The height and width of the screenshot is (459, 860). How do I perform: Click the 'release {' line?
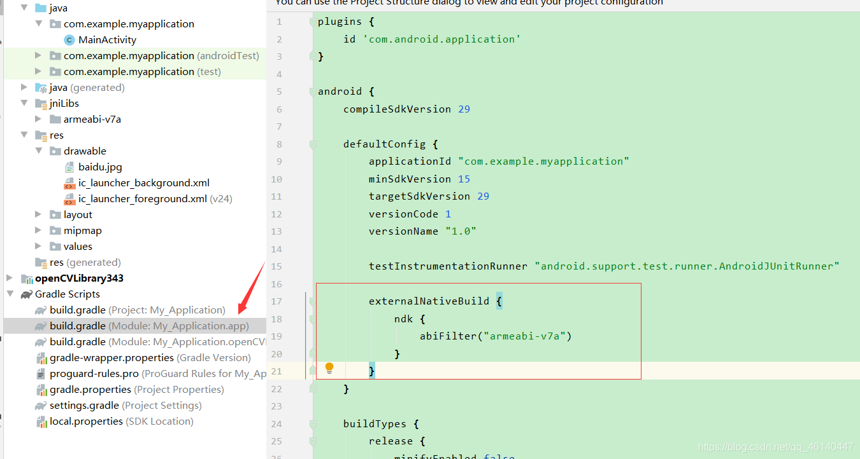pos(397,441)
